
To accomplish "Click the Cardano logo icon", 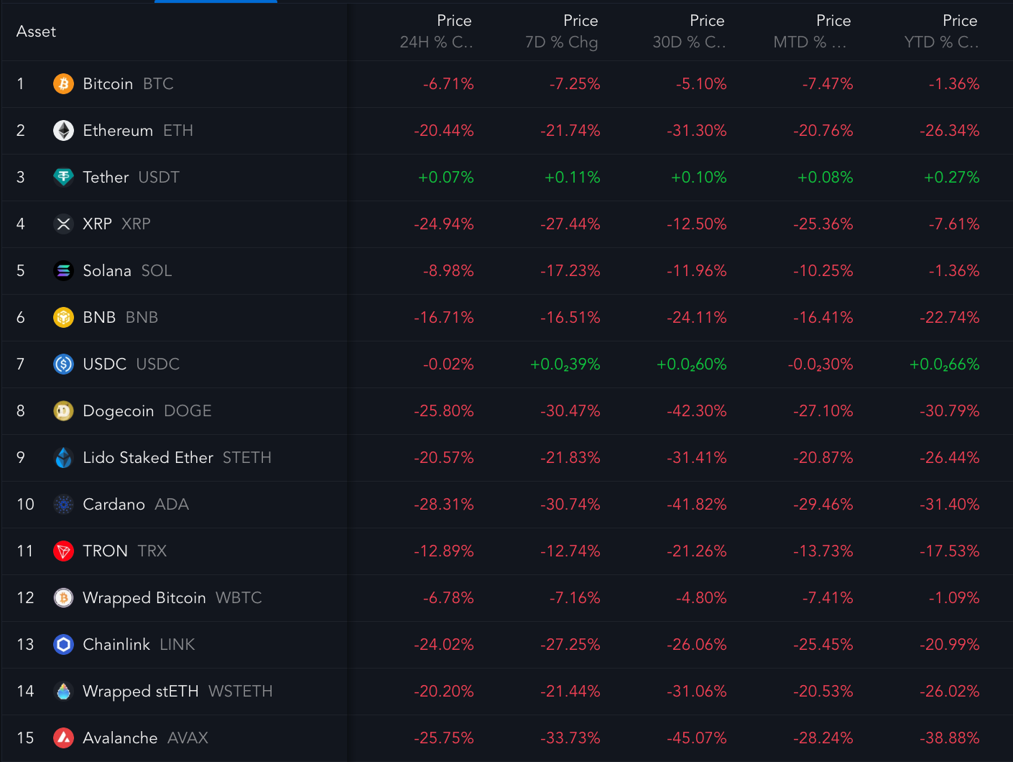I will pyautogui.click(x=63, y=505).
